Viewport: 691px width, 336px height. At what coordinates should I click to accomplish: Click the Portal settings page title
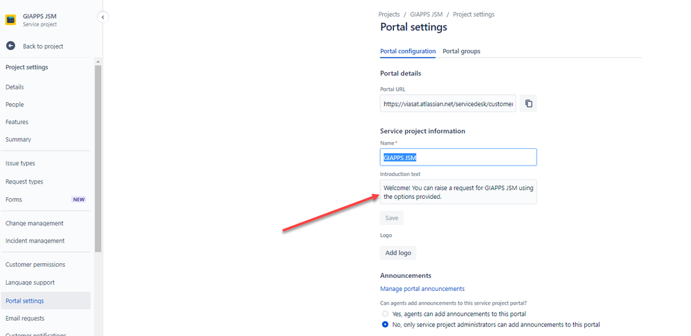click(414, 27)
